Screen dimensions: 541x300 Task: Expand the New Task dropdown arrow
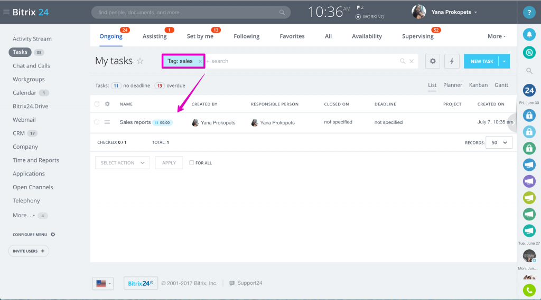[504, 61]
